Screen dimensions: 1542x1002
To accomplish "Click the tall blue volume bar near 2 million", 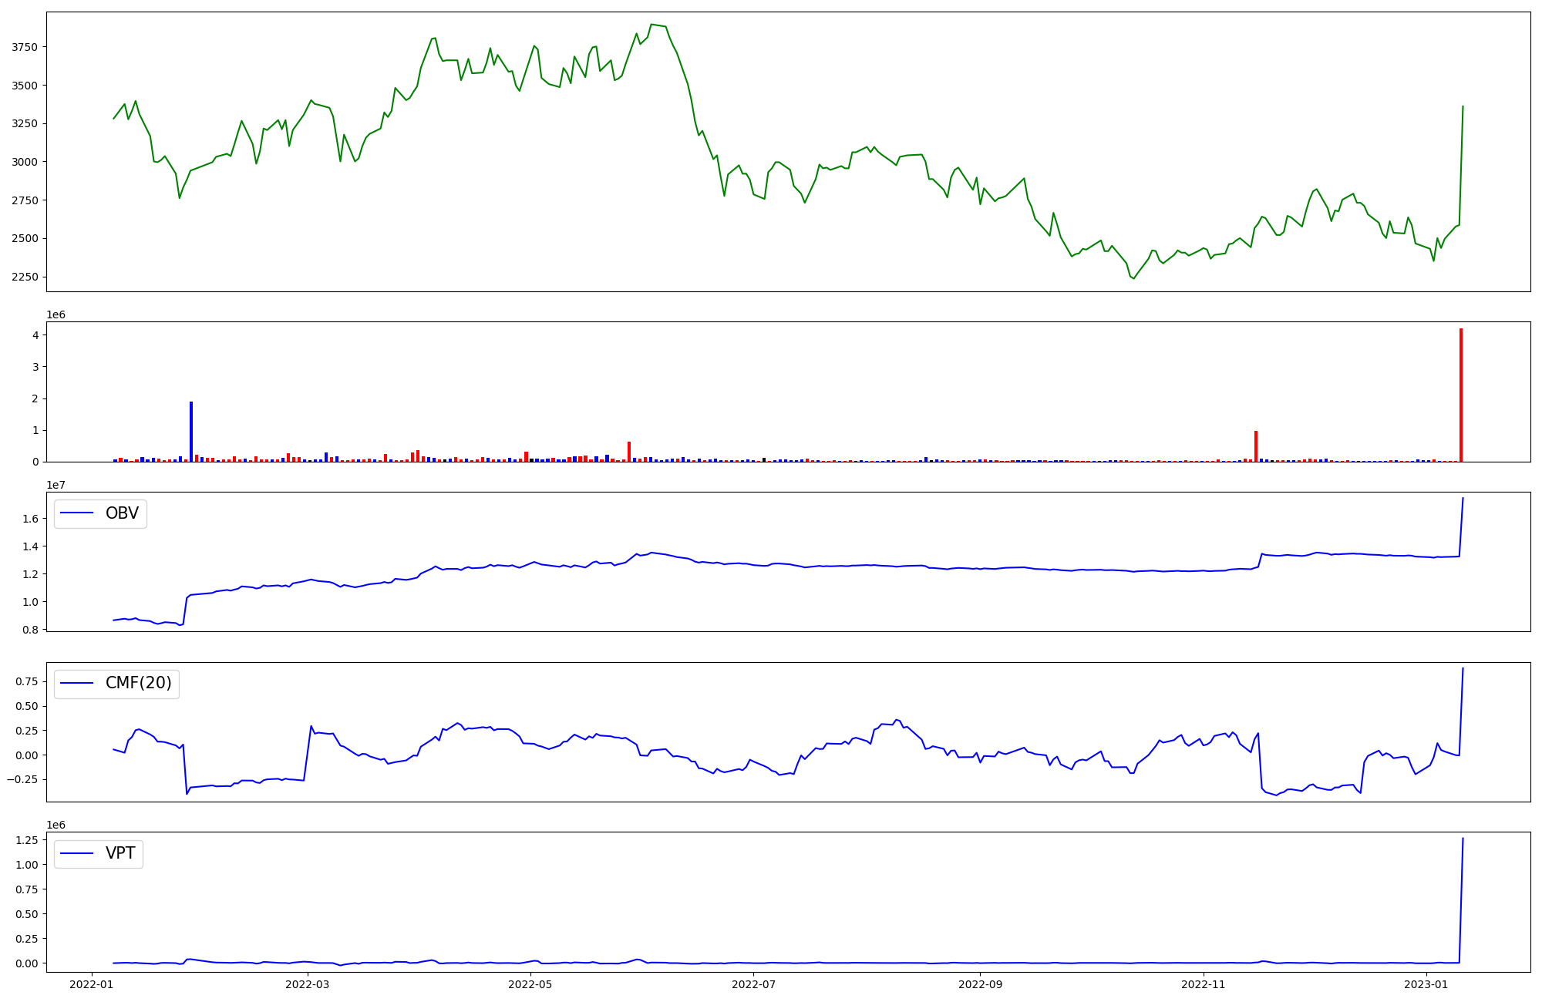I will (x=191, y=432).
